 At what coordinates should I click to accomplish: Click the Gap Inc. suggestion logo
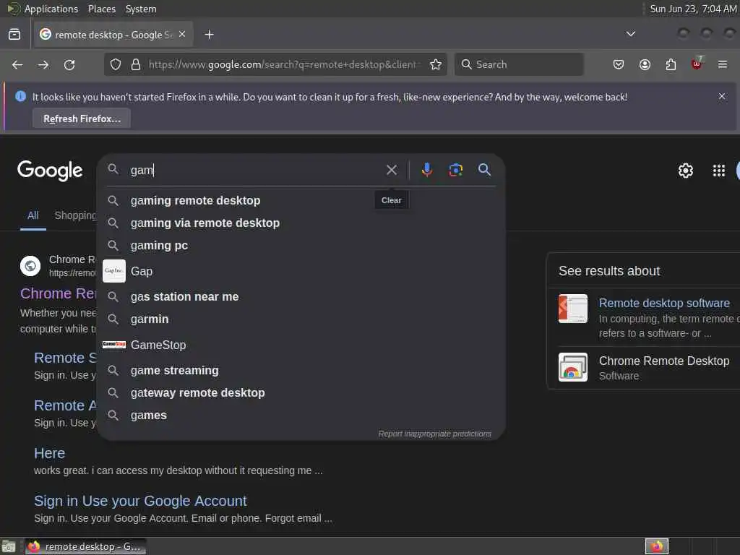(114, 271)
